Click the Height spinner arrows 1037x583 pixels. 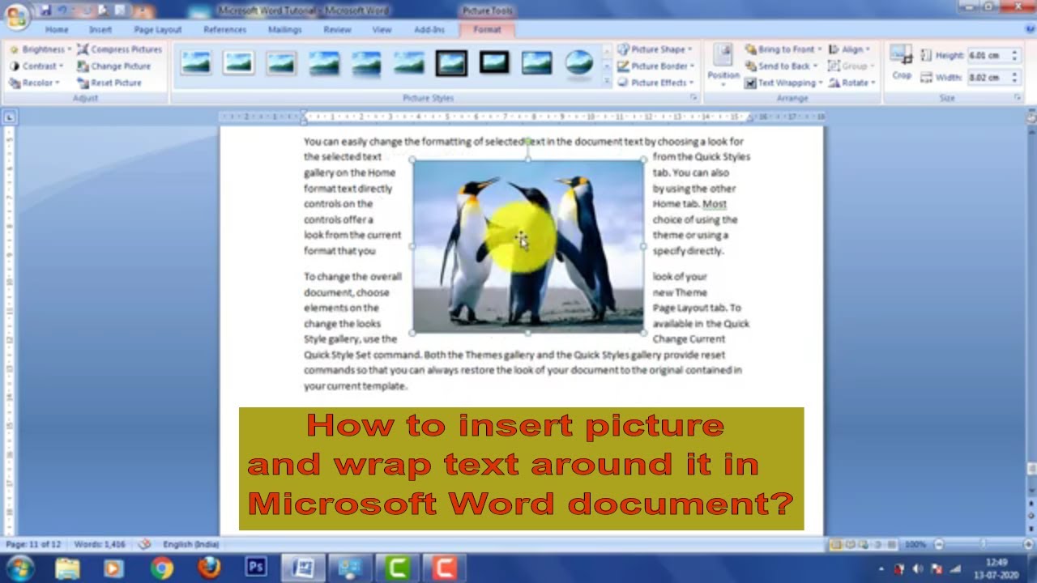point(1014,55)
